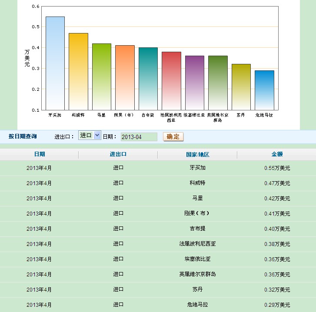Viewport: 316px width, 312px height.
Task: Click the 按日期查询 section label
Action: coord(23,136)
